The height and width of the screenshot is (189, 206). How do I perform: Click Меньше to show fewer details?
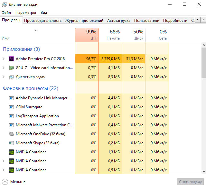(x=18, y=182)
